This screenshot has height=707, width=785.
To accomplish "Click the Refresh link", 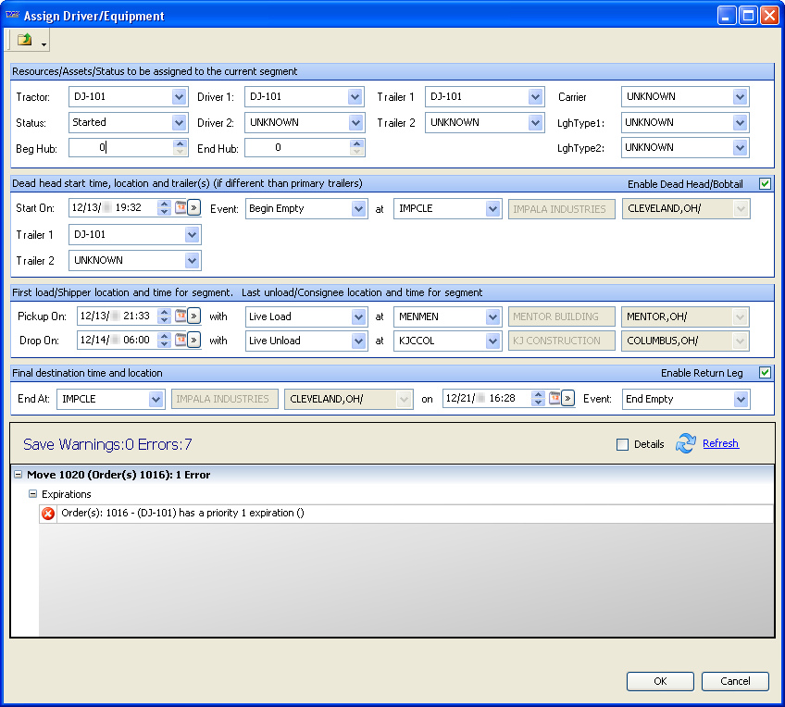I will click(x=720, y=444).
